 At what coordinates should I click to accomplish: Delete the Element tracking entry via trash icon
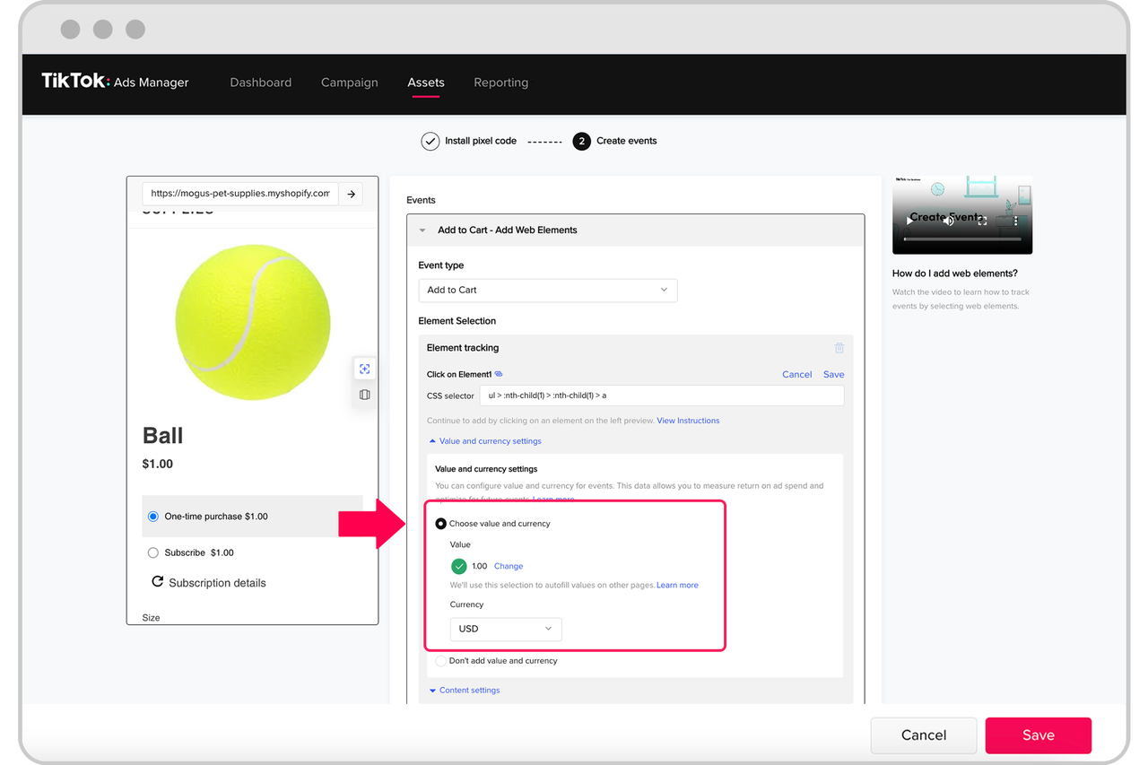839,348
